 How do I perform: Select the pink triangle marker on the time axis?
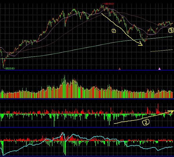[x=159, y=69]
